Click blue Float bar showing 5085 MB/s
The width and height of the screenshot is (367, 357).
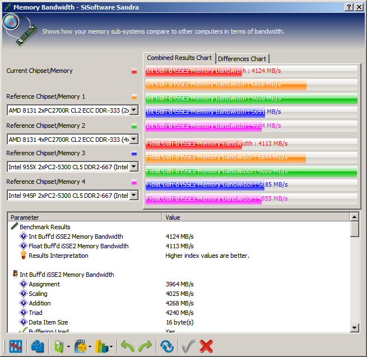[x=205, y=184]
